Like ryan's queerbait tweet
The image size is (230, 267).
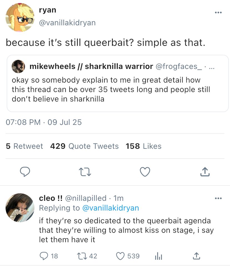[x=145, y=172]
